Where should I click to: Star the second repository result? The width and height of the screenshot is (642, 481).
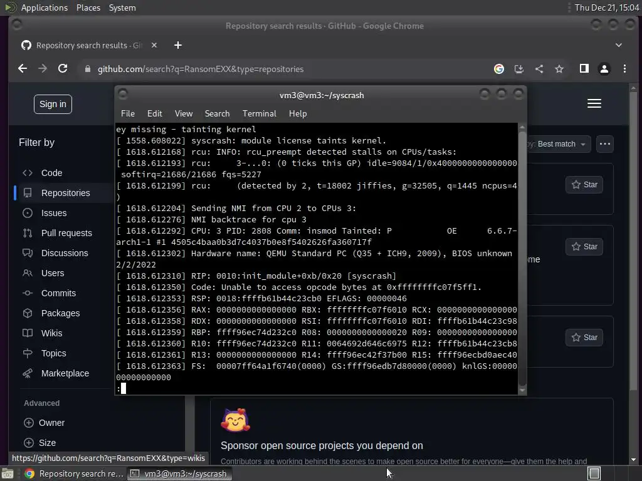coord(584,247)
